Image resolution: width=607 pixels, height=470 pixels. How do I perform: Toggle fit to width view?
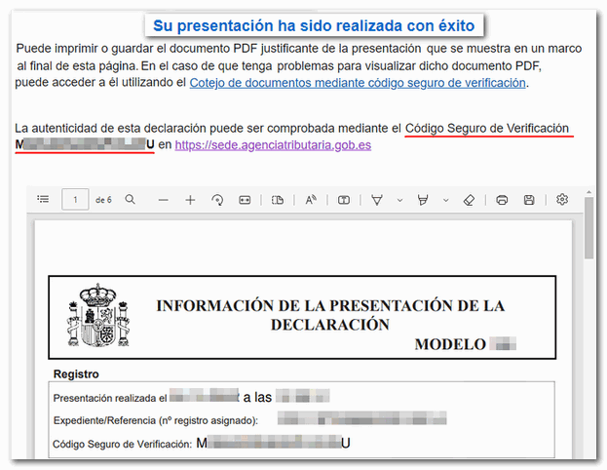click(245, 200)
